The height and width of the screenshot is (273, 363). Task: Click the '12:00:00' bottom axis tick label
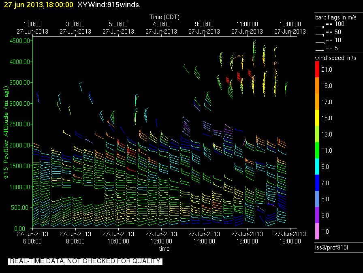pyautogui.click(x=161, y=241)
